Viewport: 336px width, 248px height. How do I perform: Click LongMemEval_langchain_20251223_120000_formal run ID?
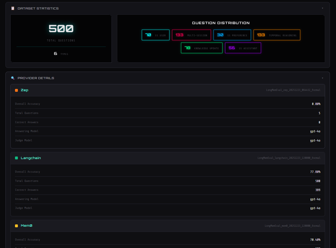tap(289, 158)
